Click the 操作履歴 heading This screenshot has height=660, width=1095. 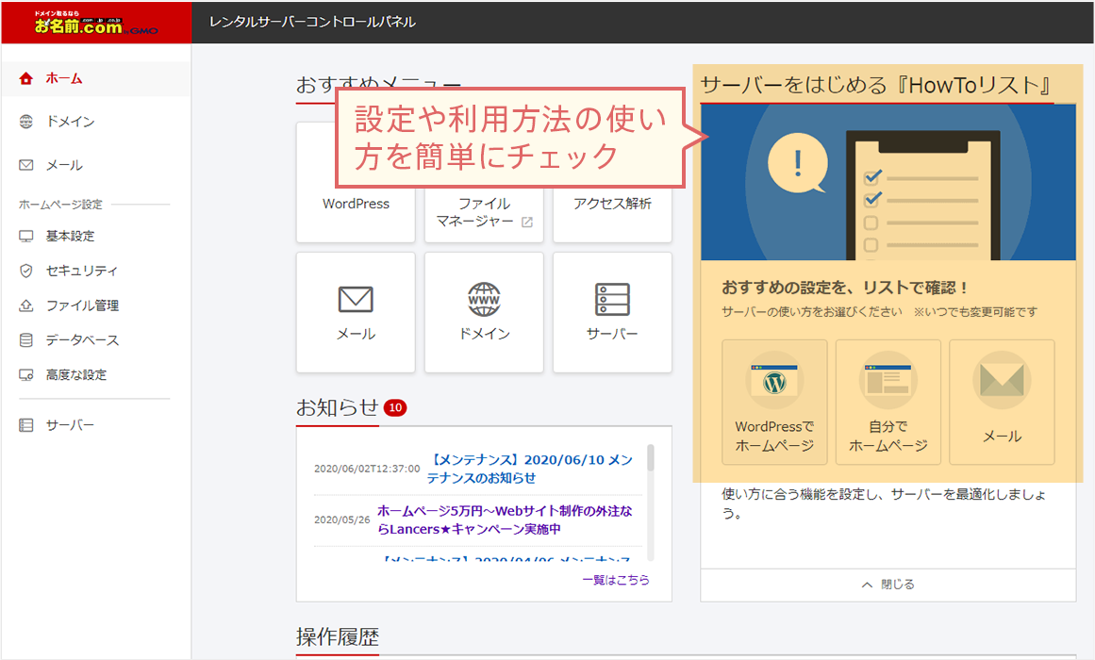[x=338, y=637]
